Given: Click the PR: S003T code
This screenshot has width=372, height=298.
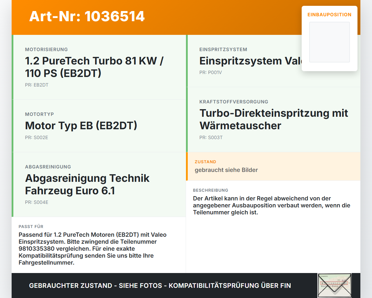Looking at the screenshot, I should [x=211, y=138].
